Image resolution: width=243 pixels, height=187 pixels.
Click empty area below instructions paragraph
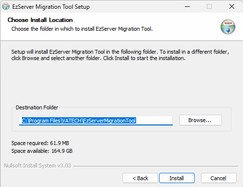pos(121,83)
